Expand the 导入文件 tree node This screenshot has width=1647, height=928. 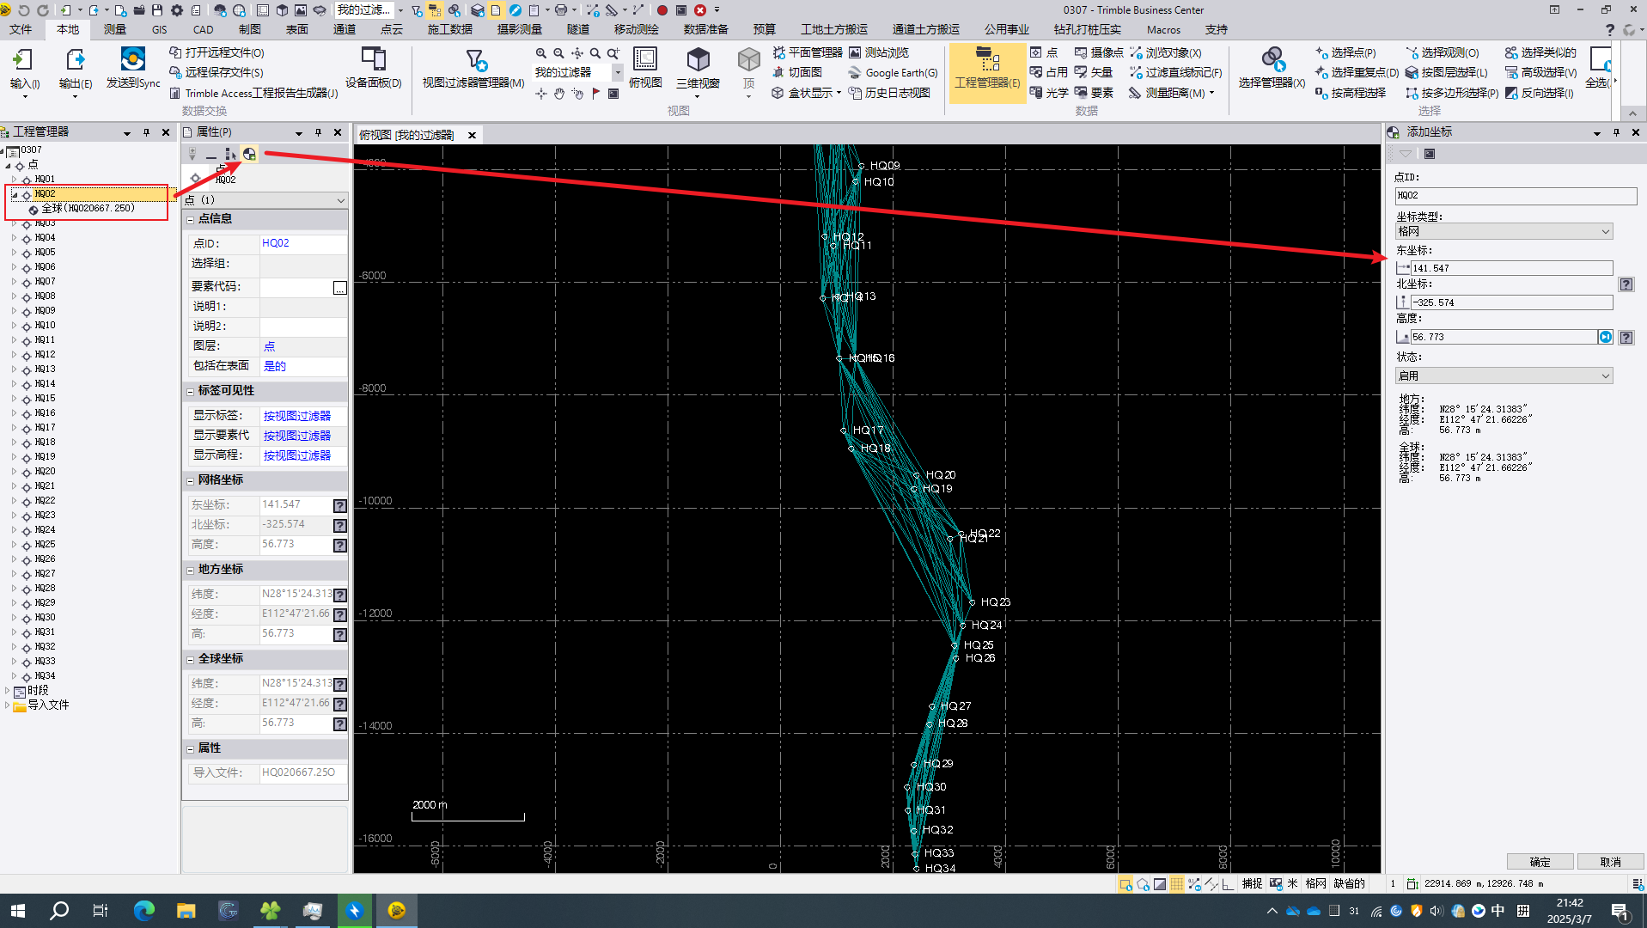8,705
